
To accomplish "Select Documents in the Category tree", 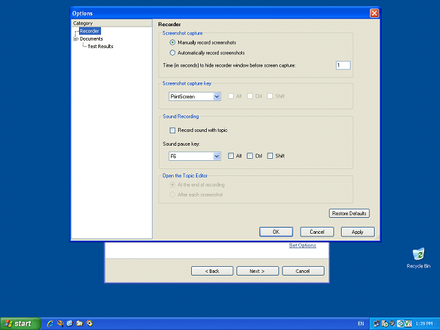I will point(91,38).
